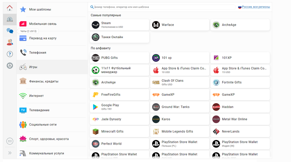The height and width of the screenshot is (162, 291).
Task: Click the Perfect World round icon
Action: tap(96, 144)
